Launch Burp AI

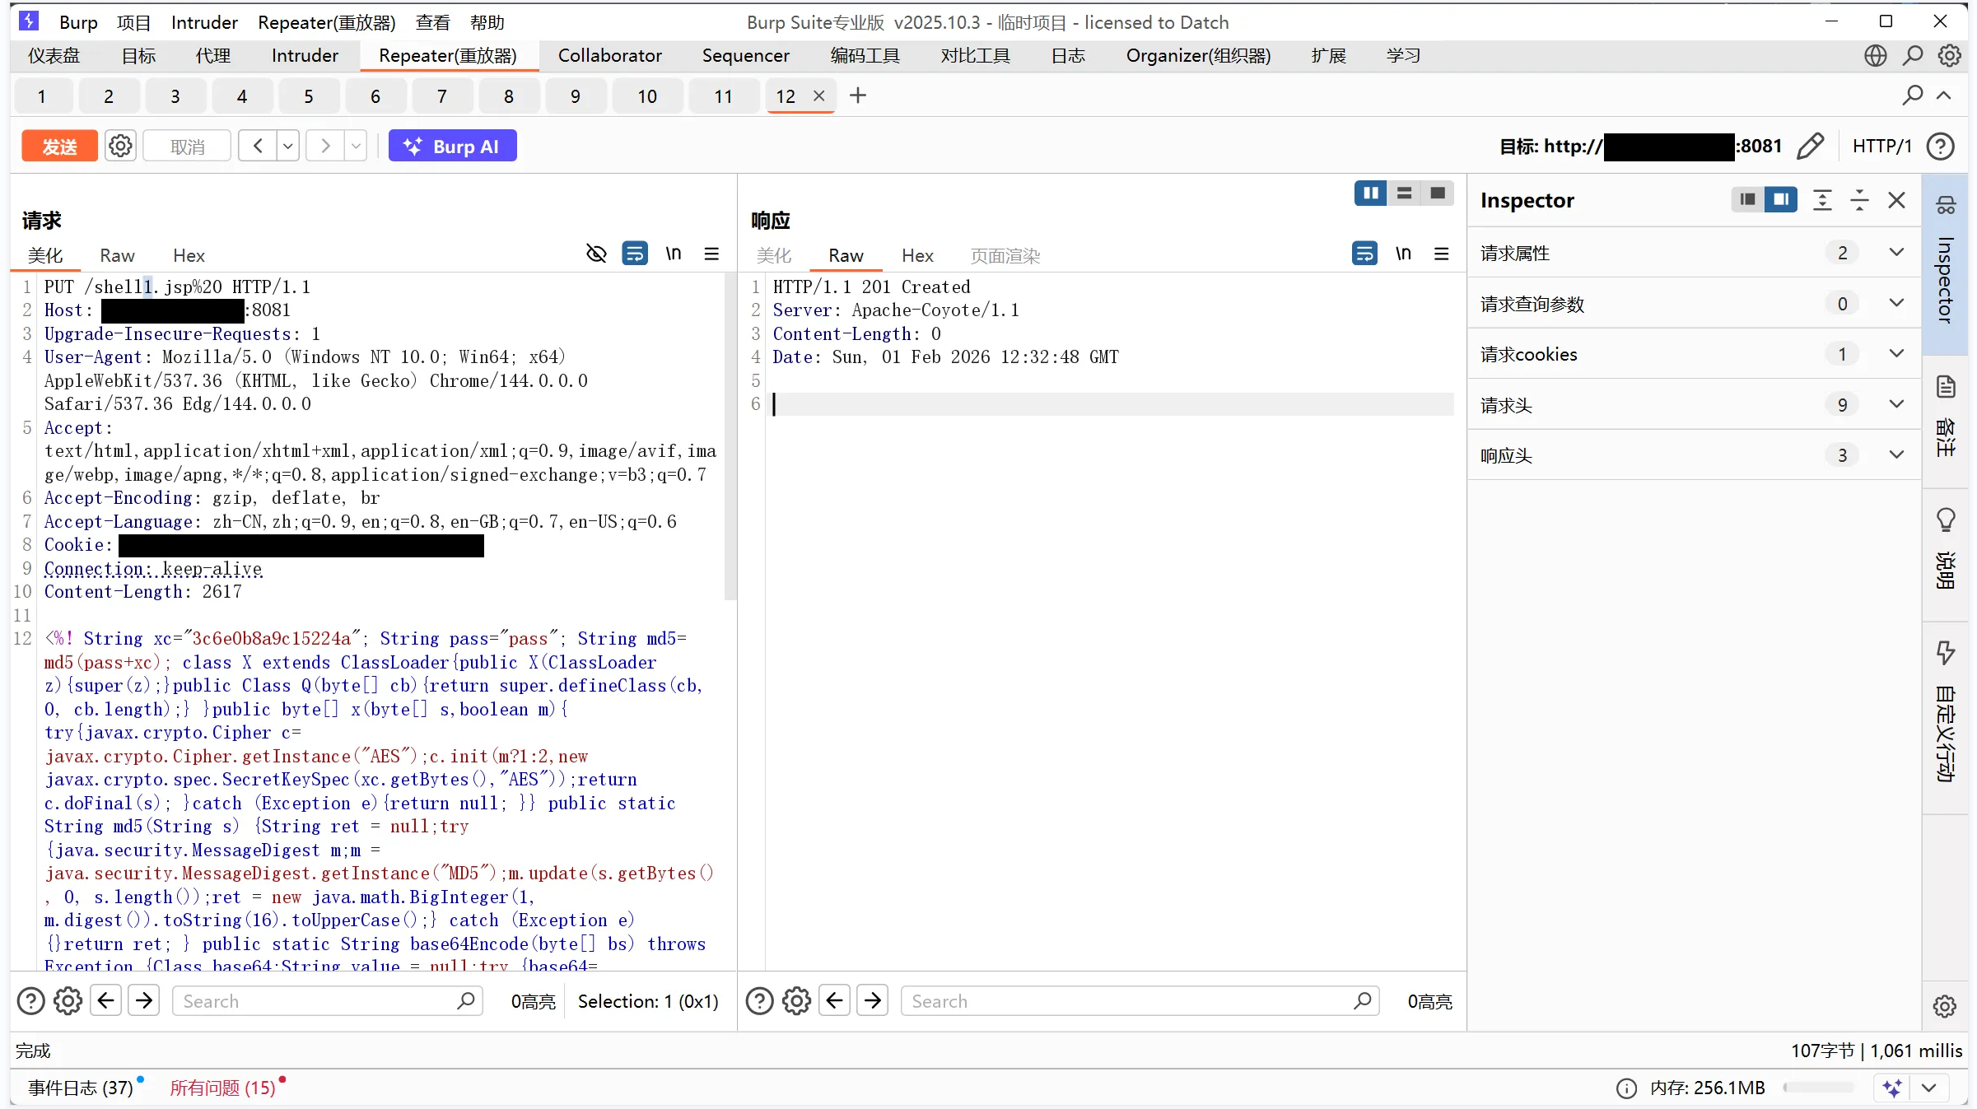coord(453,147)
